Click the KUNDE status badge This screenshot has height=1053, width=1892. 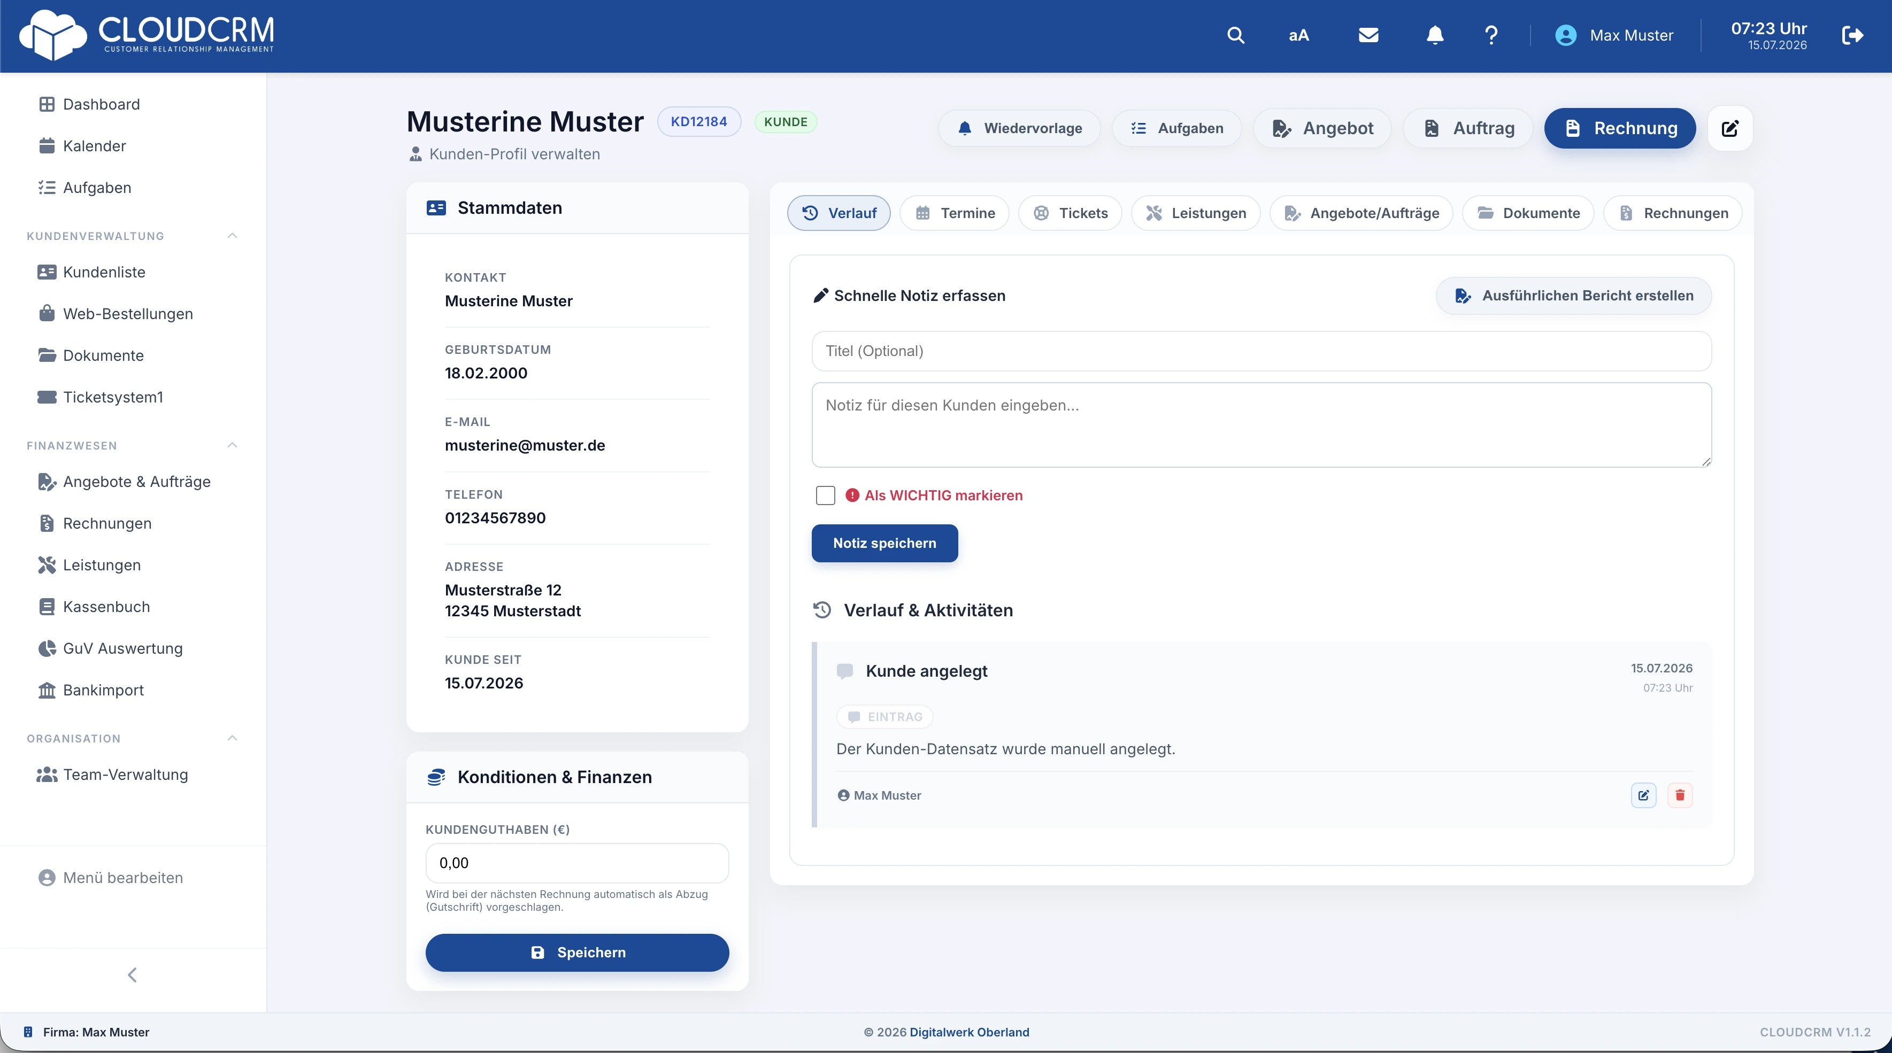(x=785, y=122)
